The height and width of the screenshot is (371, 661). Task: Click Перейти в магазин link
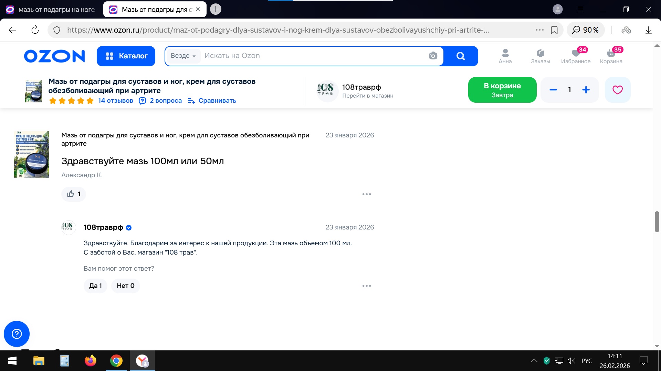coord(367,96)
